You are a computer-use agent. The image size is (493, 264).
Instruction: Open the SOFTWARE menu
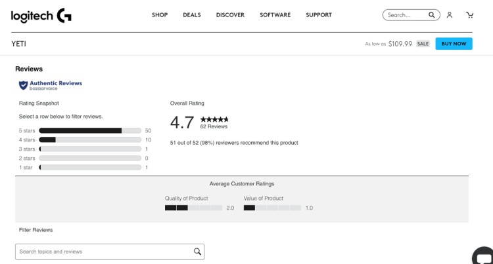[275, 15]
